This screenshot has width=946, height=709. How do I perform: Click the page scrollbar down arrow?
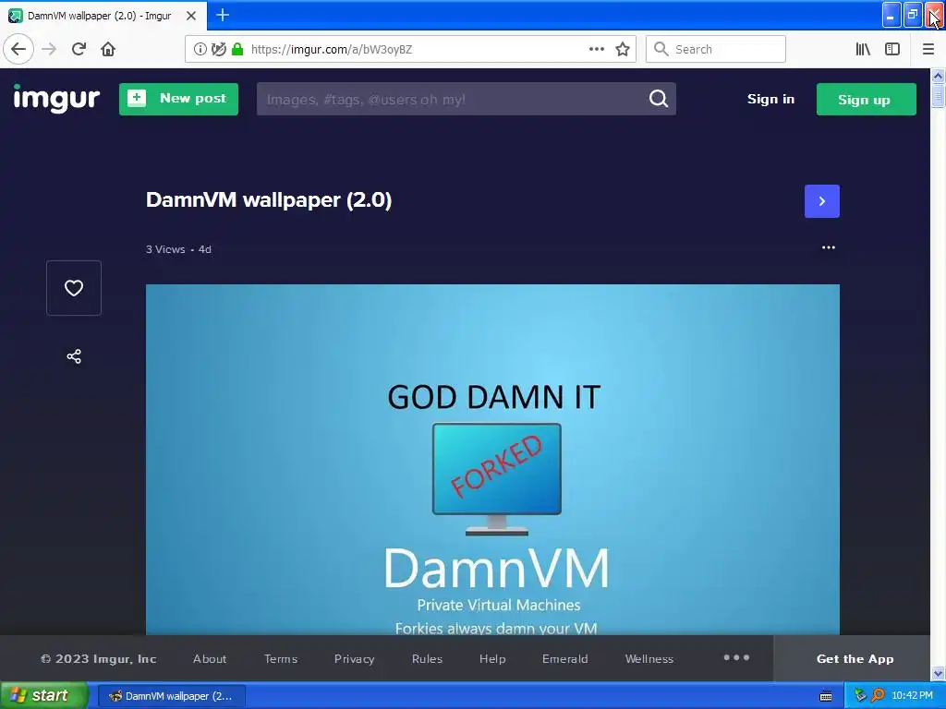[939, 673]
